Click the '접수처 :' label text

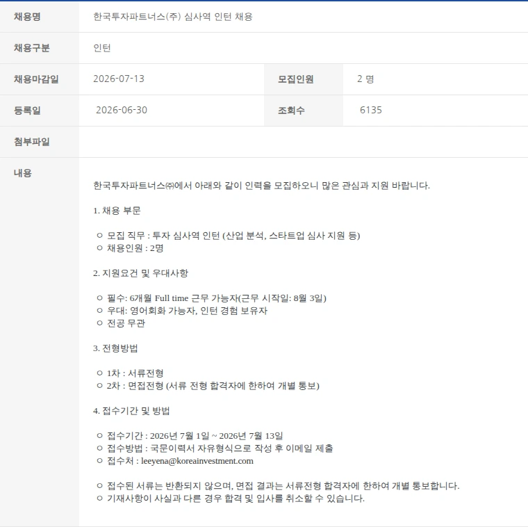click(x=123, y=461)
